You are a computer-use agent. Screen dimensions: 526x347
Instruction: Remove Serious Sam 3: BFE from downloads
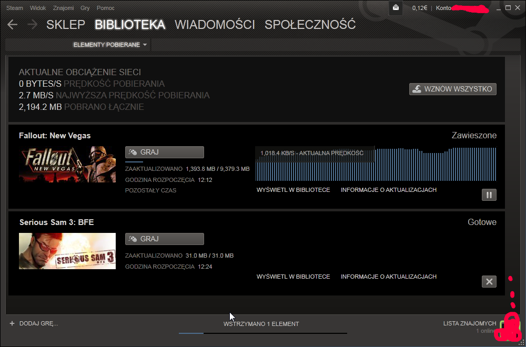[489, 282]
